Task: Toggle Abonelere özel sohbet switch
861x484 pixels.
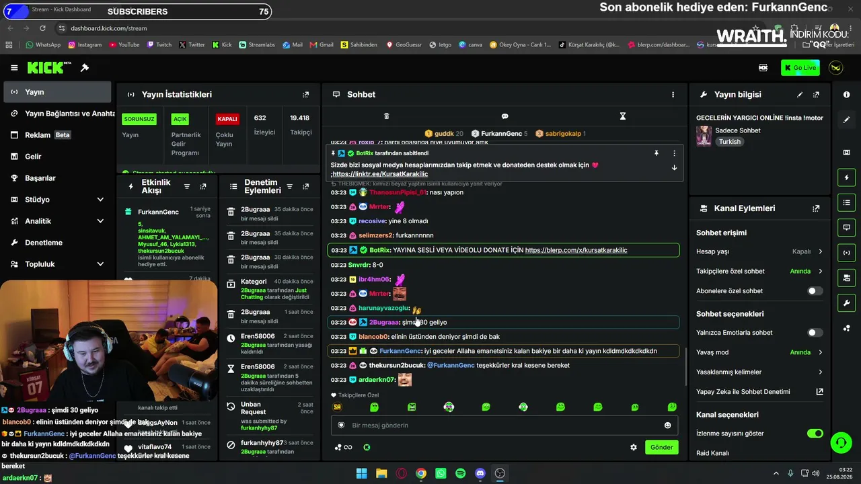Action: click(x=815, y=291)
